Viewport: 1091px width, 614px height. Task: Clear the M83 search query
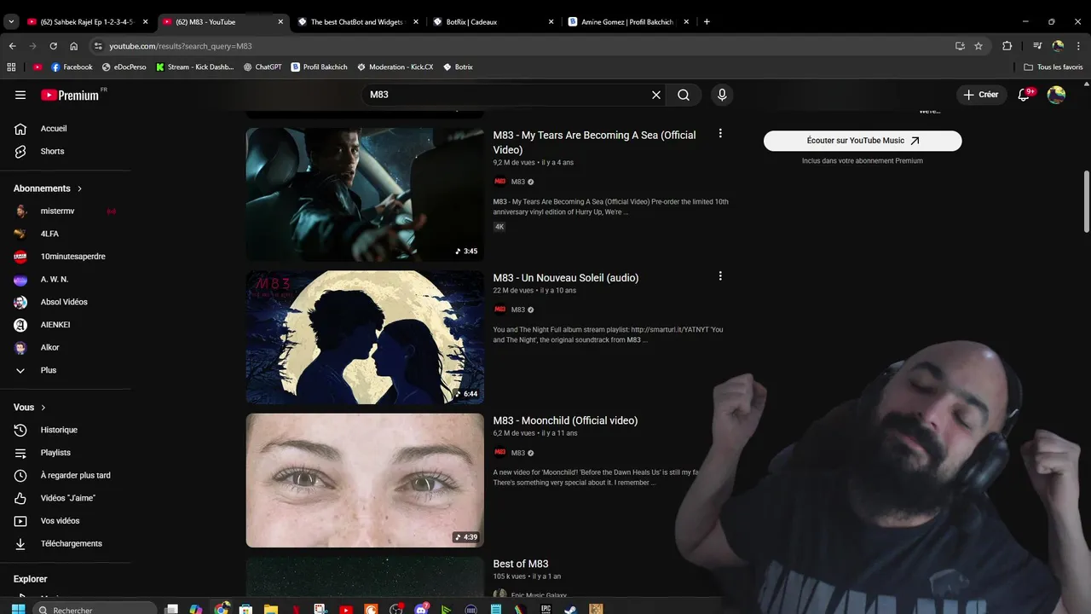point(656,95)
